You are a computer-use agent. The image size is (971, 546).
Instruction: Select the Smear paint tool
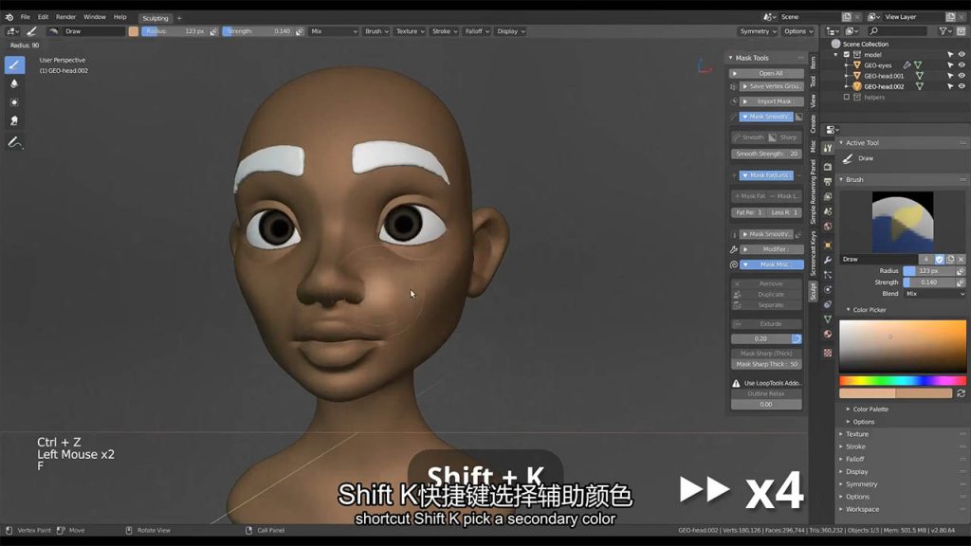tap(14, 120)
